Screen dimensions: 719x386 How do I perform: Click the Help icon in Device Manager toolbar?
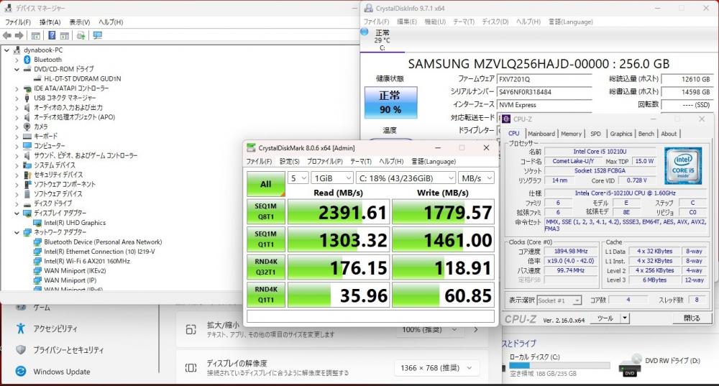(x=52, y=35)
